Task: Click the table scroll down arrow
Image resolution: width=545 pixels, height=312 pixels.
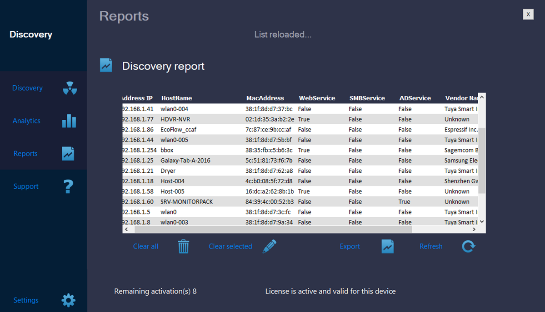Action: click(482, 221)
